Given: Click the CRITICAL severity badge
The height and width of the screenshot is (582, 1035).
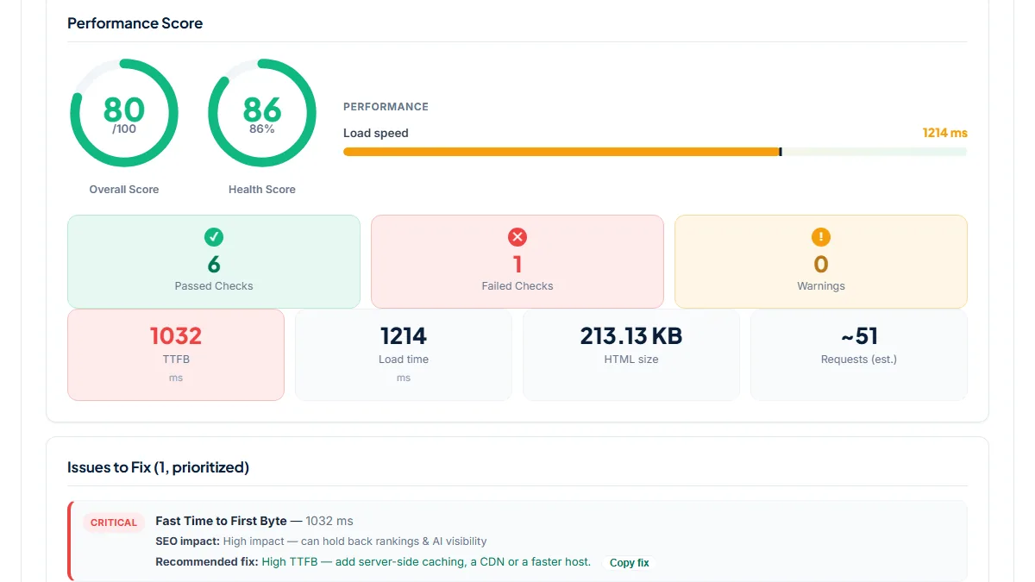Looking at the screenshot, I should (114, 523).
